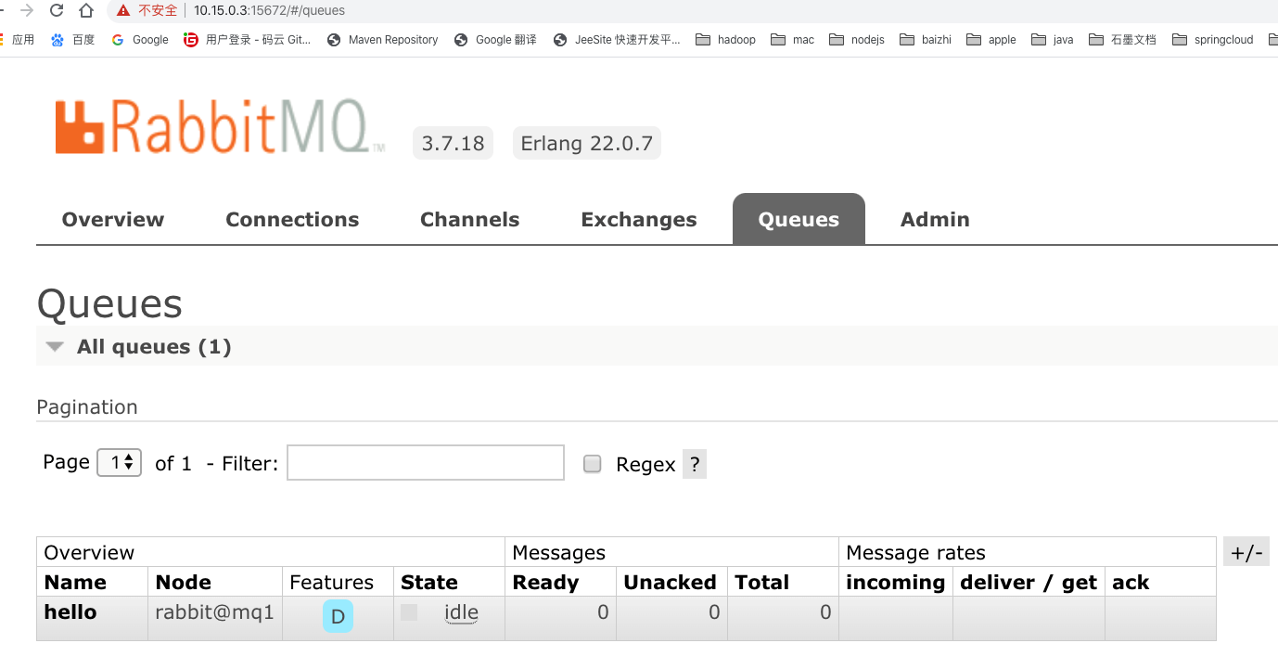Switch to the Admin tab
Image resolution: width=1278 pixels, height=656 pixels.
935,220
